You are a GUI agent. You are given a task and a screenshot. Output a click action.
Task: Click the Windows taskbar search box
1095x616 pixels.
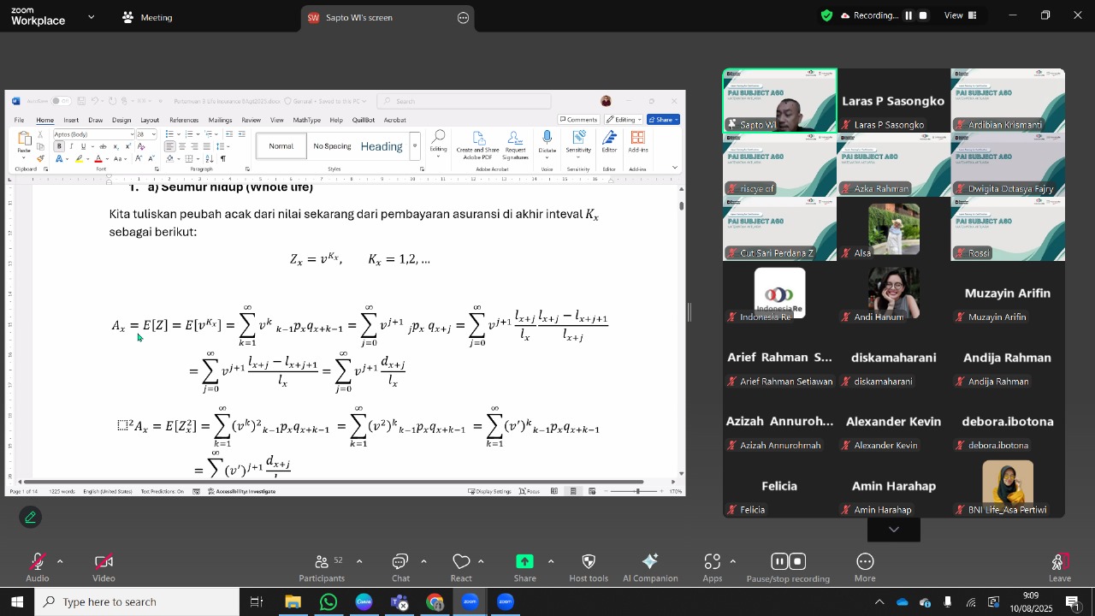click(x=137, y=602)
